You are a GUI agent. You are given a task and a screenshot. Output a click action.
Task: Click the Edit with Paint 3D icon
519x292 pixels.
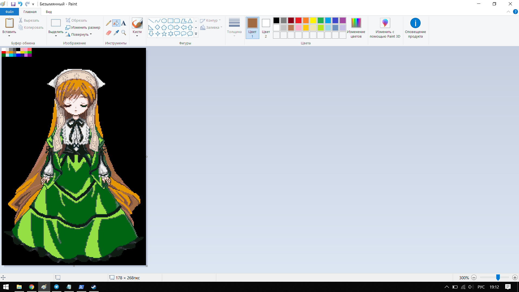(385, 23)
